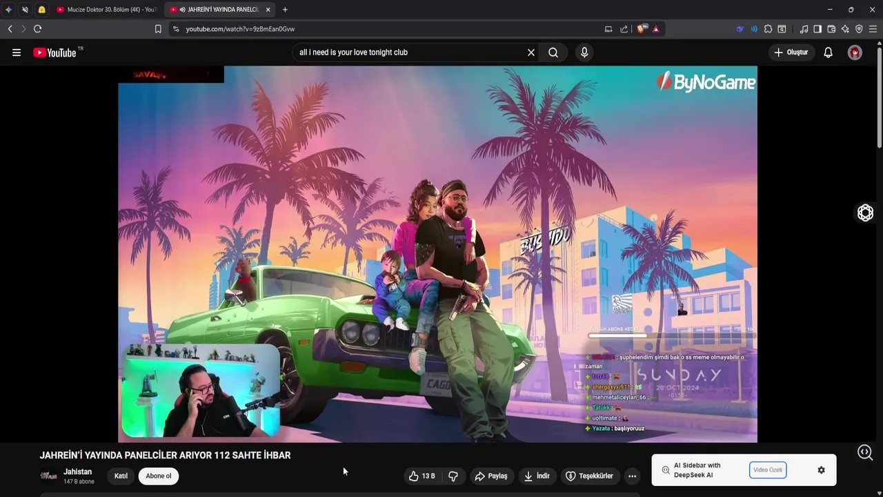Image resolution: width=883 pixels, height=497 pixels.
Task: Open the Jahistan channel name link
Action: [x=78, y=471]
